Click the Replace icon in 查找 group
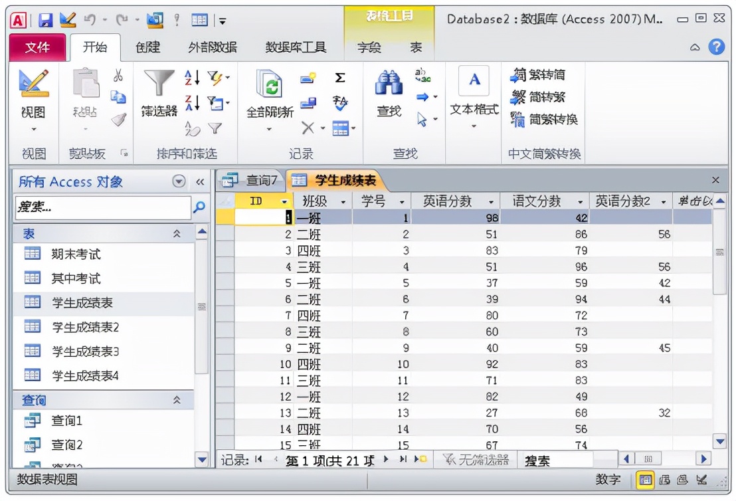The width and height of the screenshot is (736, 501). [422, 74]
